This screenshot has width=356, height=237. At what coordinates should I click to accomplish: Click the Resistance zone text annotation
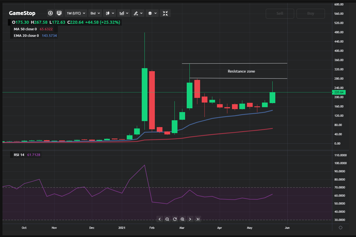(241, 71)
